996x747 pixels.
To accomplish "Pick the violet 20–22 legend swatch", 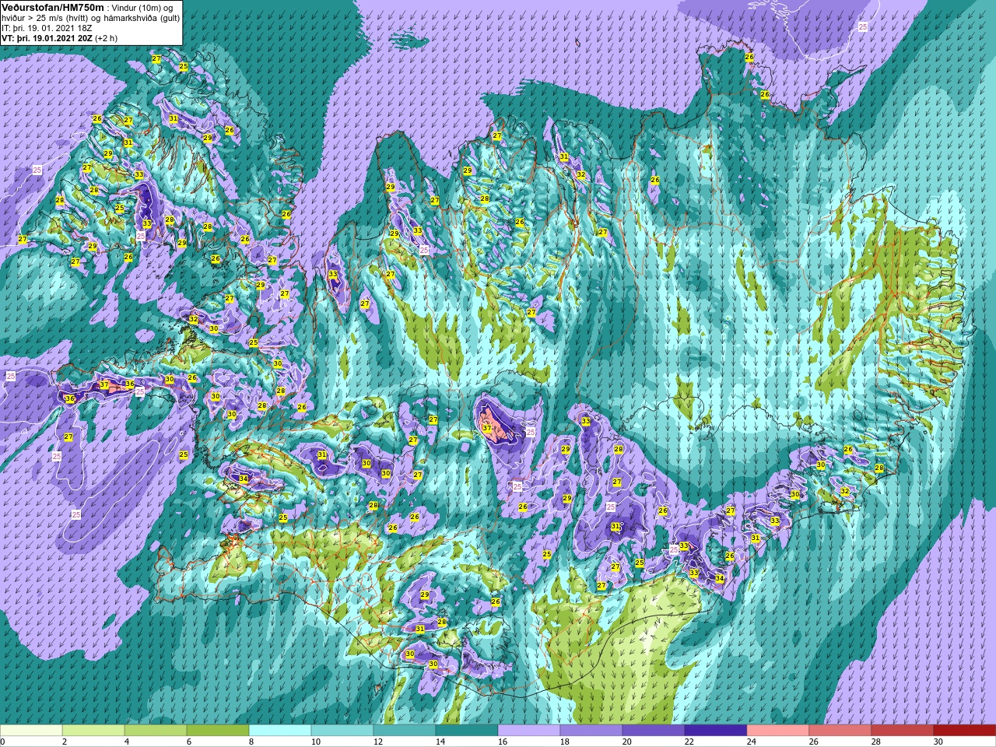I will [x=654, y=731].
